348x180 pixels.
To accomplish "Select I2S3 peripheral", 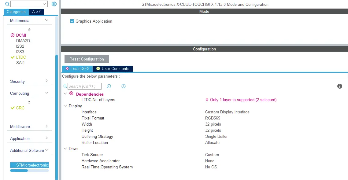I will click(20, 52).
